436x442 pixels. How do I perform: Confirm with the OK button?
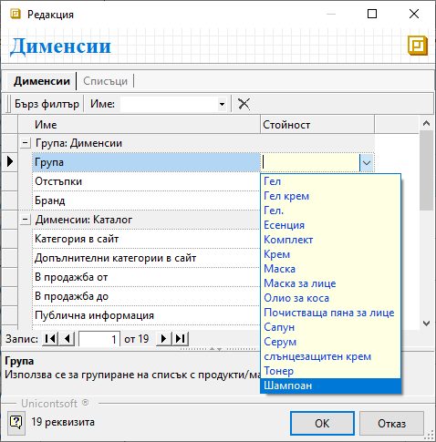[x=322, y=423]
